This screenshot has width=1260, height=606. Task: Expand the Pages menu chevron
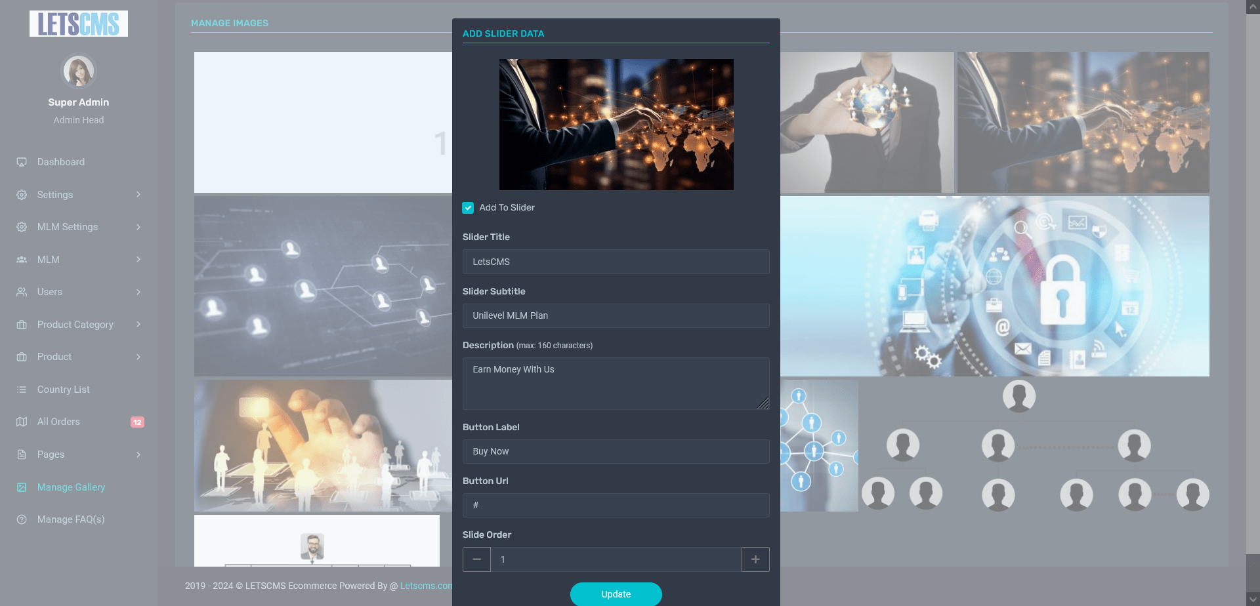tap(138, 455)
